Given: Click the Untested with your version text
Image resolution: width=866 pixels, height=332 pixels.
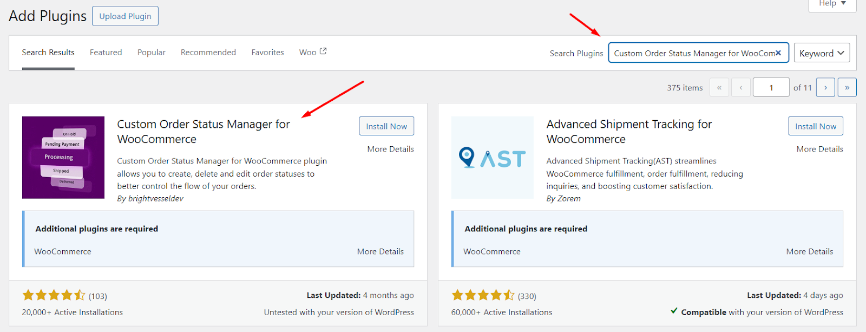Looking at the screenshot, I should (339, 313).
